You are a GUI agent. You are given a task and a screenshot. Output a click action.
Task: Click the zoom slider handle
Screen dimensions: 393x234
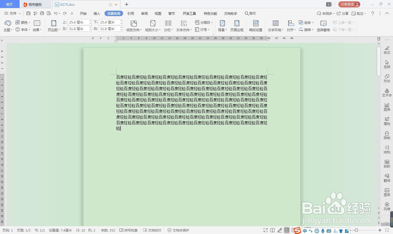point(356,230)
